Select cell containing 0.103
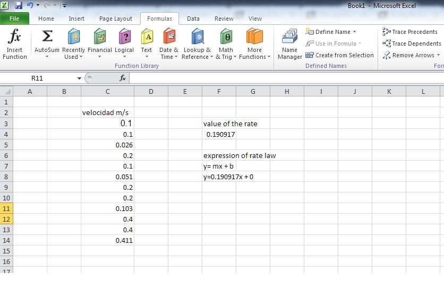This screenshot has height=281, width=444. click(x=107, y=209)
